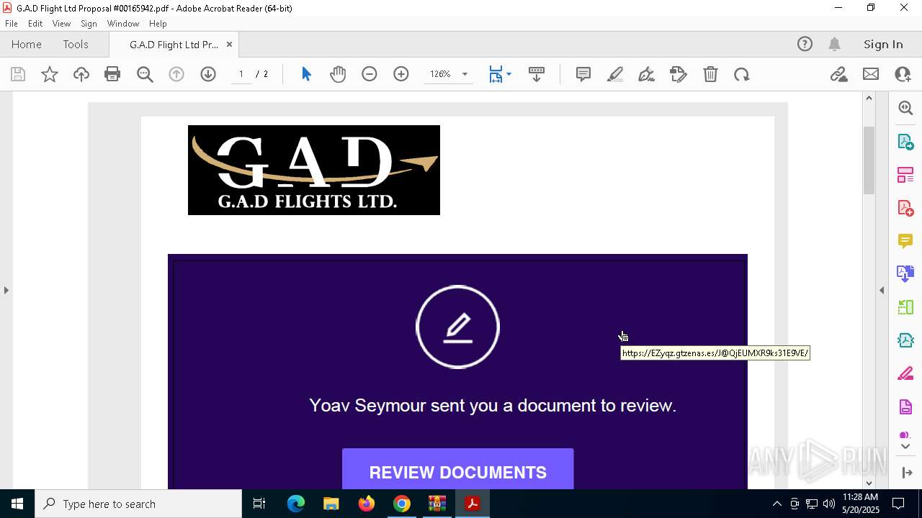Open the Edit menu
Screen dimensions: 922x518
[x=35, y=24]
